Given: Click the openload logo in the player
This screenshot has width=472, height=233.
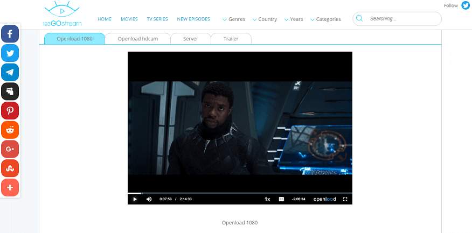Looking at the screenshot, I should point(325,199).
